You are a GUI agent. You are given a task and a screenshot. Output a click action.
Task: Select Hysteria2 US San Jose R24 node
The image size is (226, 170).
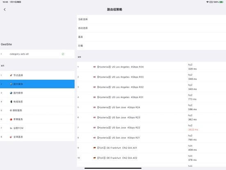click(151, 107)
